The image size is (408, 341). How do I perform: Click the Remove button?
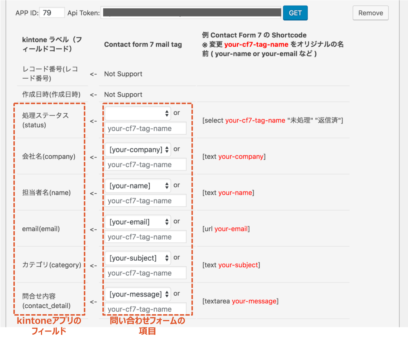pos(370,13)
